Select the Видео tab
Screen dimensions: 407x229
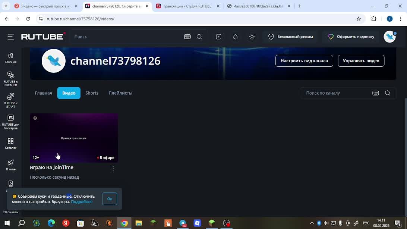click(x=69, y=93)
